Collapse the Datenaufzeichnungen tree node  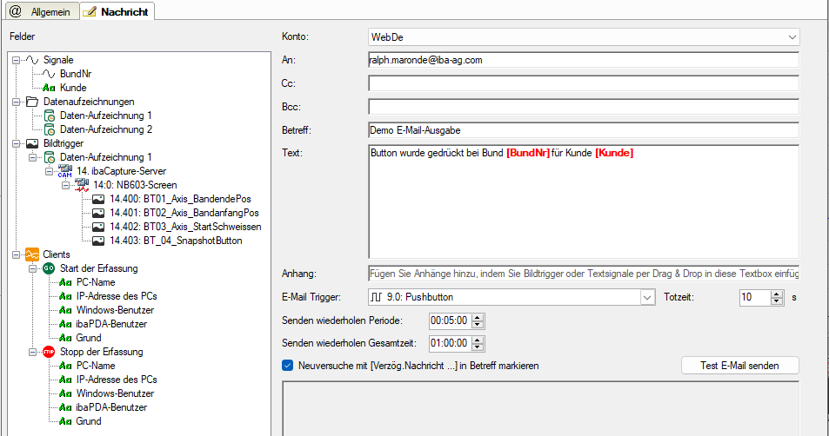click(x=17, y=102)
